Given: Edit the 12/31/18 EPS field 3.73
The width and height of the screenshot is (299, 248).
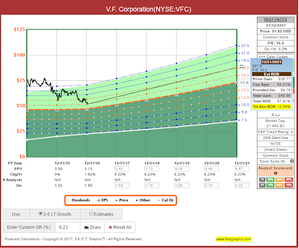Looking at the screenshot, I should pyautogui.click(x=152, y=169).
